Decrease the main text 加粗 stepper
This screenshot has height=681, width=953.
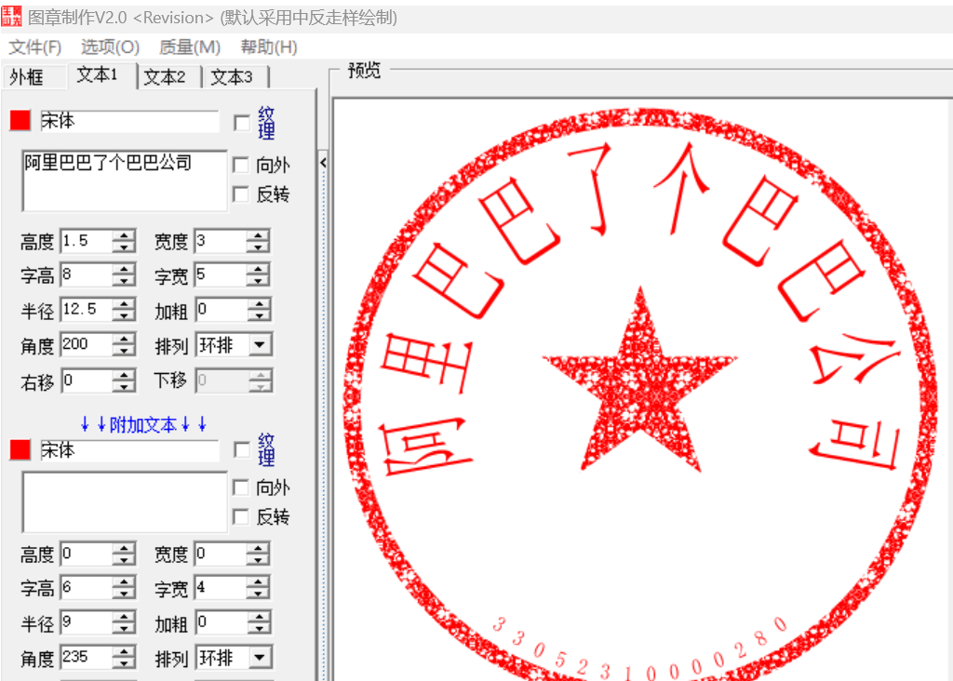260,316
